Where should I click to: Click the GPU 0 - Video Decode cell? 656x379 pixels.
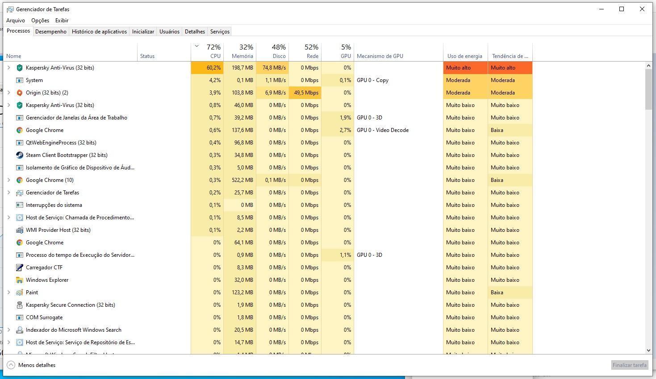(x=398, y=130)
